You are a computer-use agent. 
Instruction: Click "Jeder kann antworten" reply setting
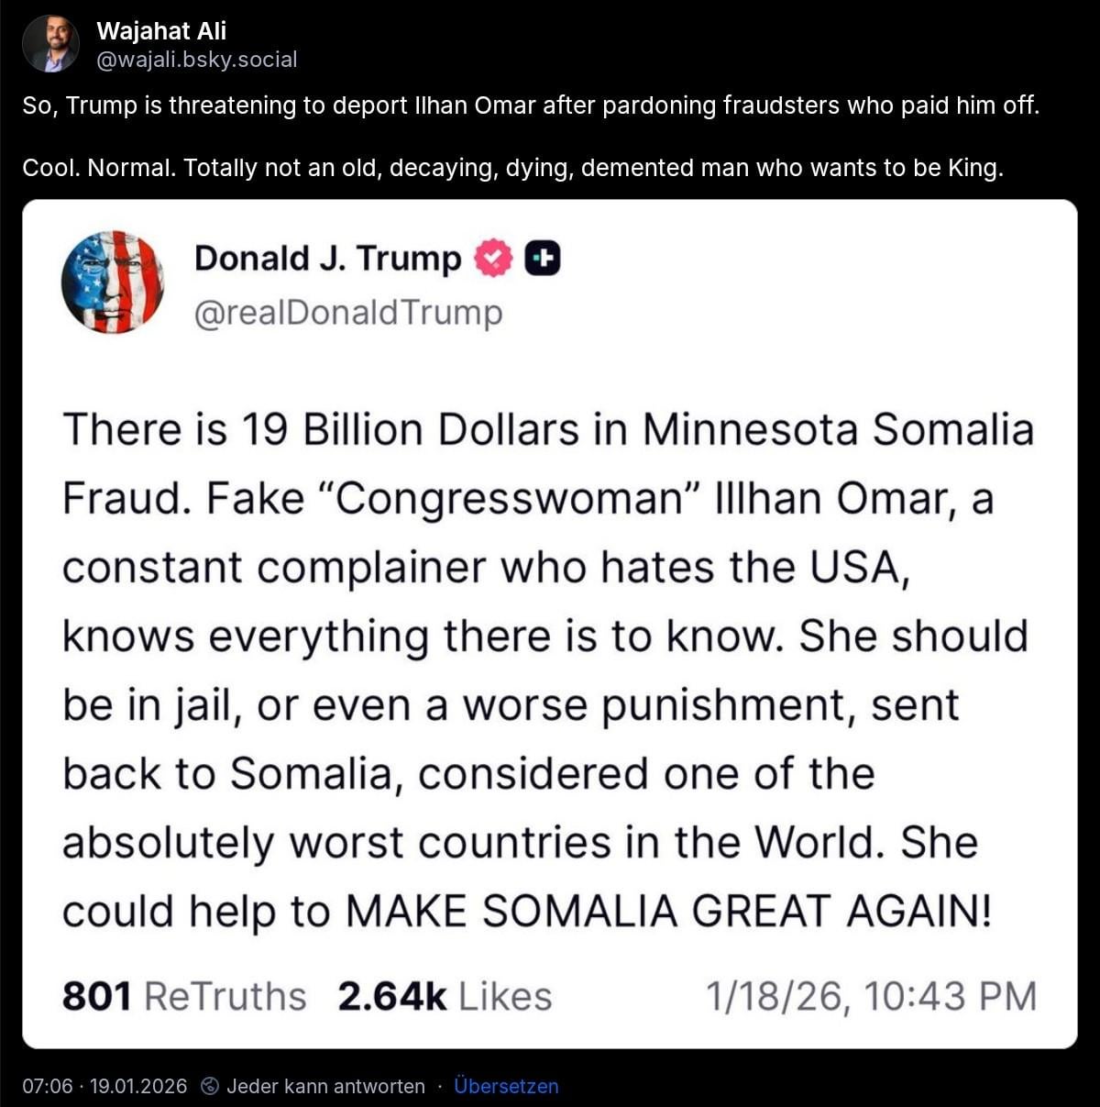[x=325, y=1086]
